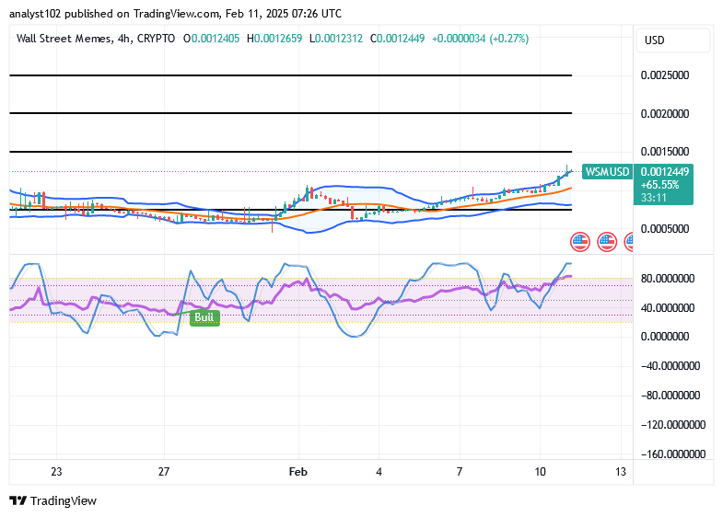The image size is (723, 517).
Task: Open the USD currency selector
Action: click(672, 40)
